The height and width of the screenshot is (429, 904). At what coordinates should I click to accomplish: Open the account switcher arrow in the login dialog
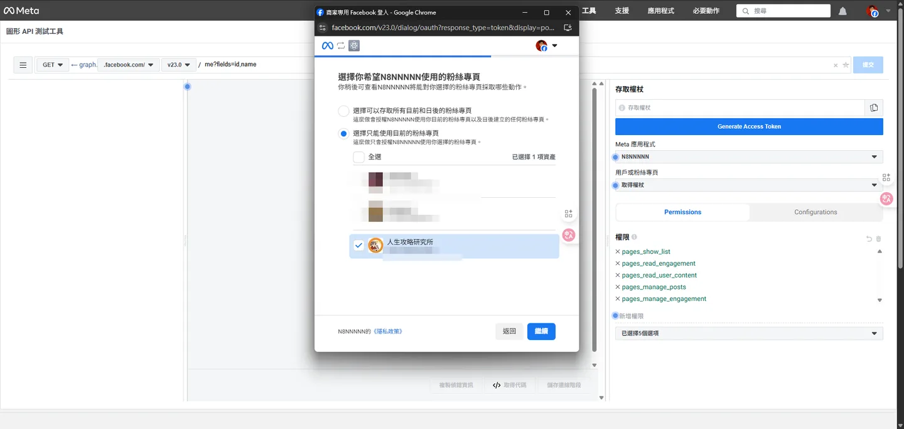[x=554, y=46]
